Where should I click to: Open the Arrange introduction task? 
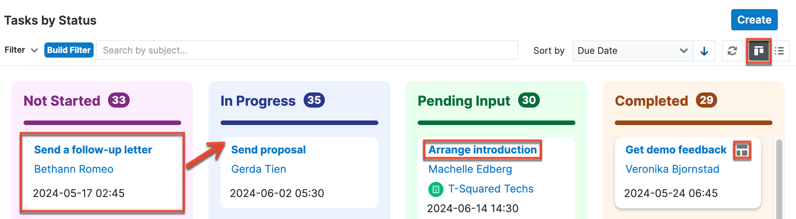pyautogui.click(x=483, y=150)
